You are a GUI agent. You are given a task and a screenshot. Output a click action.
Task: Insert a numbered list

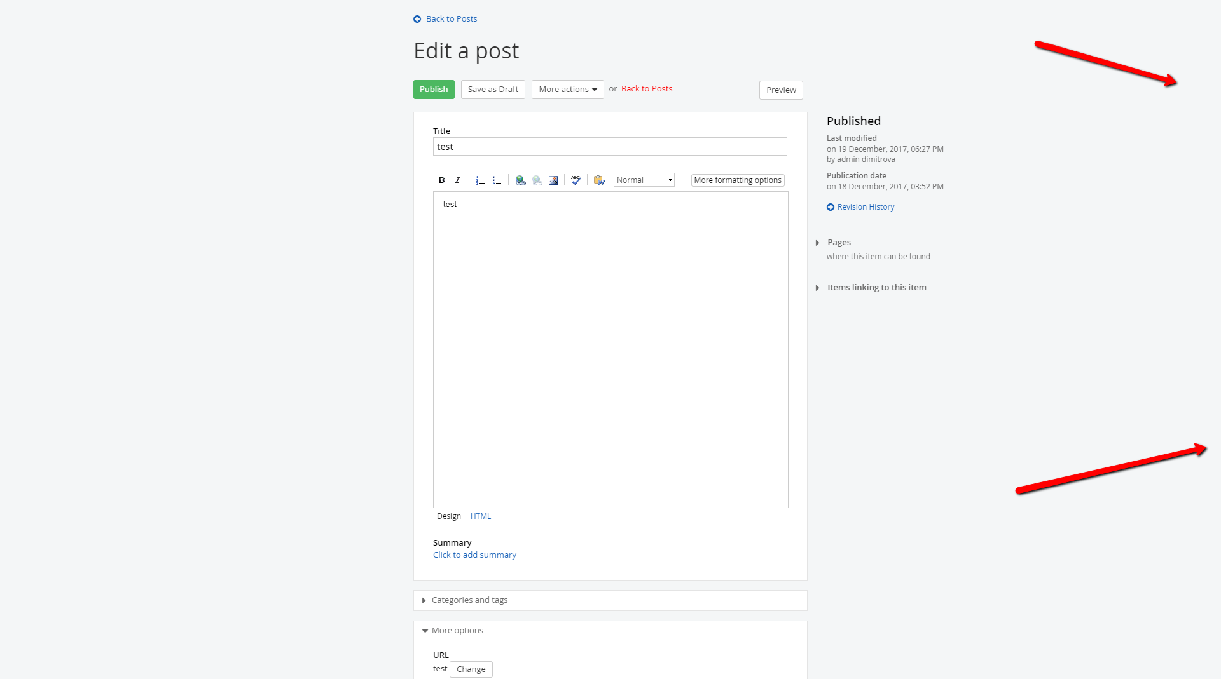coord(481,180)
